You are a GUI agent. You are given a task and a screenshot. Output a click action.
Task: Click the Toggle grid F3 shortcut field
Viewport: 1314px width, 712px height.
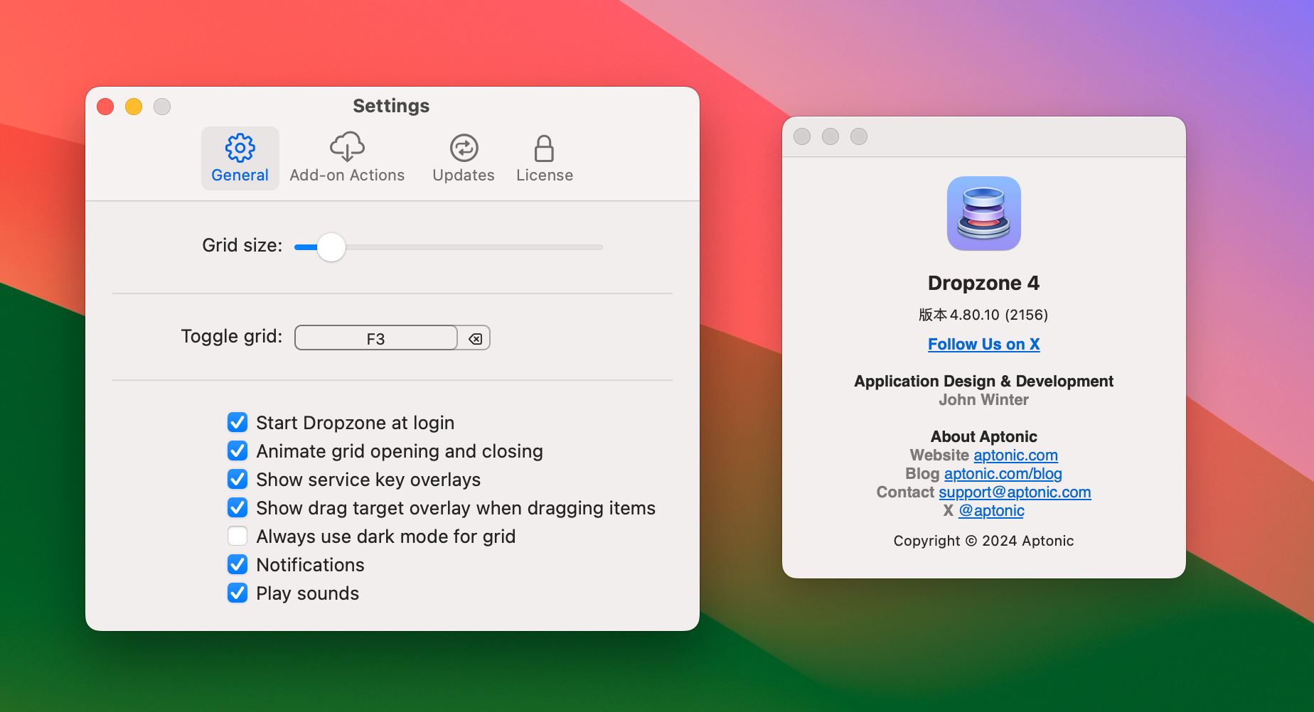click(375, 338)
